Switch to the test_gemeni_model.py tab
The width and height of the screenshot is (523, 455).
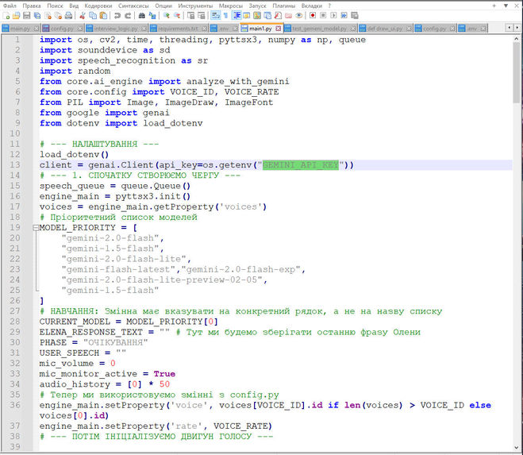(x=319, y=29)
